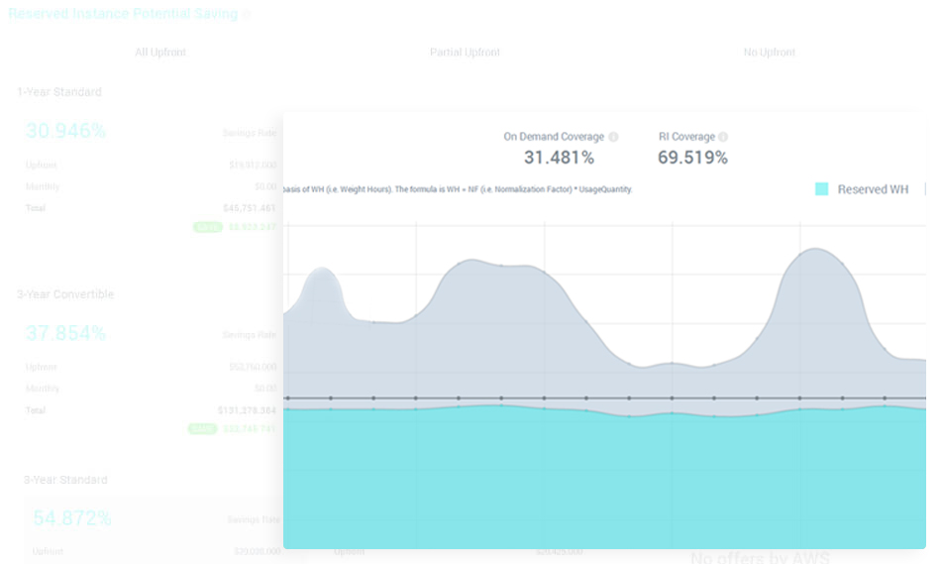The width and height of the screenshot is (942, 564).
Task: Click the 54.872% savings rate value
Action: point(72,518)
